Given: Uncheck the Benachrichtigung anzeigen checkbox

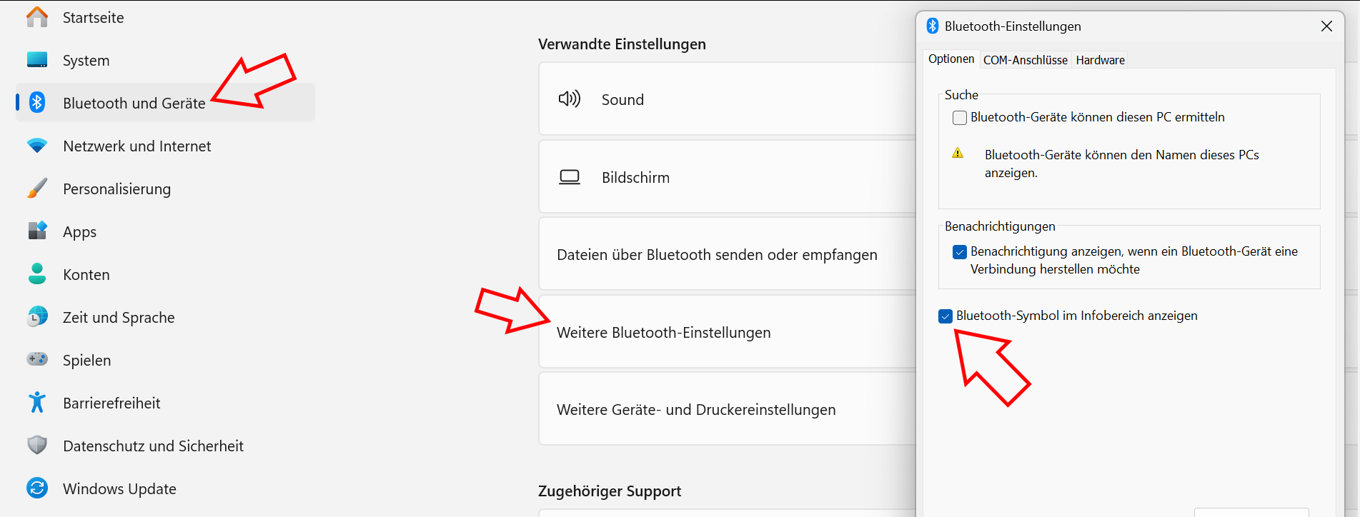Looking at the screenshot, I should click(x=960, y=252).
